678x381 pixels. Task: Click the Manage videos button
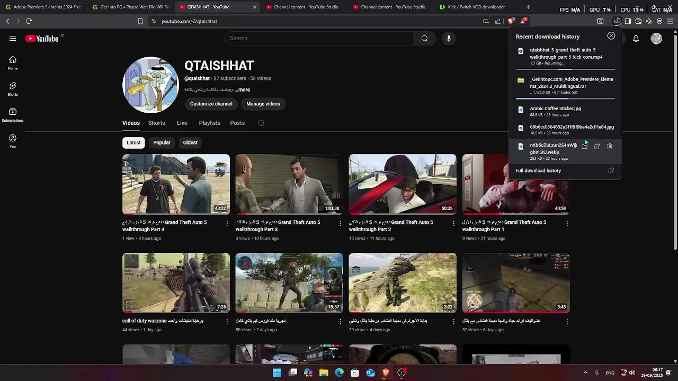[263, 104]
